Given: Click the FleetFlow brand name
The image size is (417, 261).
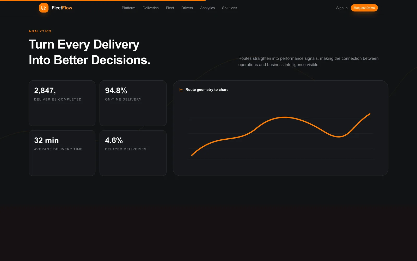Looking at the screenshot, I should [x=62, y=8].
